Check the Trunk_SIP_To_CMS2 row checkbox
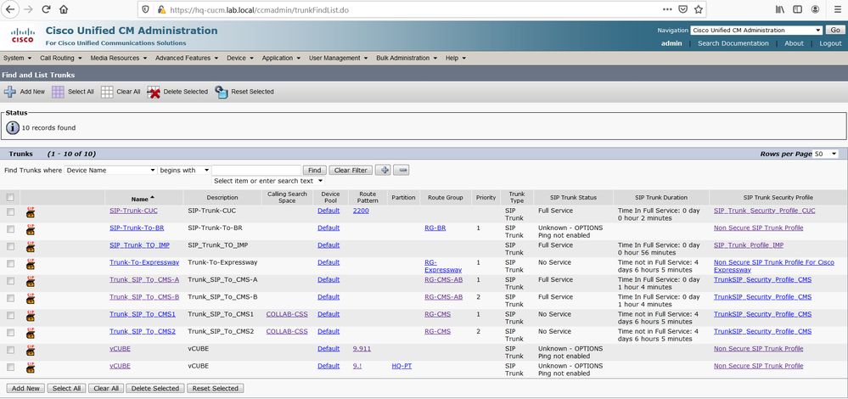The width and height of the screenshot is (848, 399). click(x=10, y=333)
